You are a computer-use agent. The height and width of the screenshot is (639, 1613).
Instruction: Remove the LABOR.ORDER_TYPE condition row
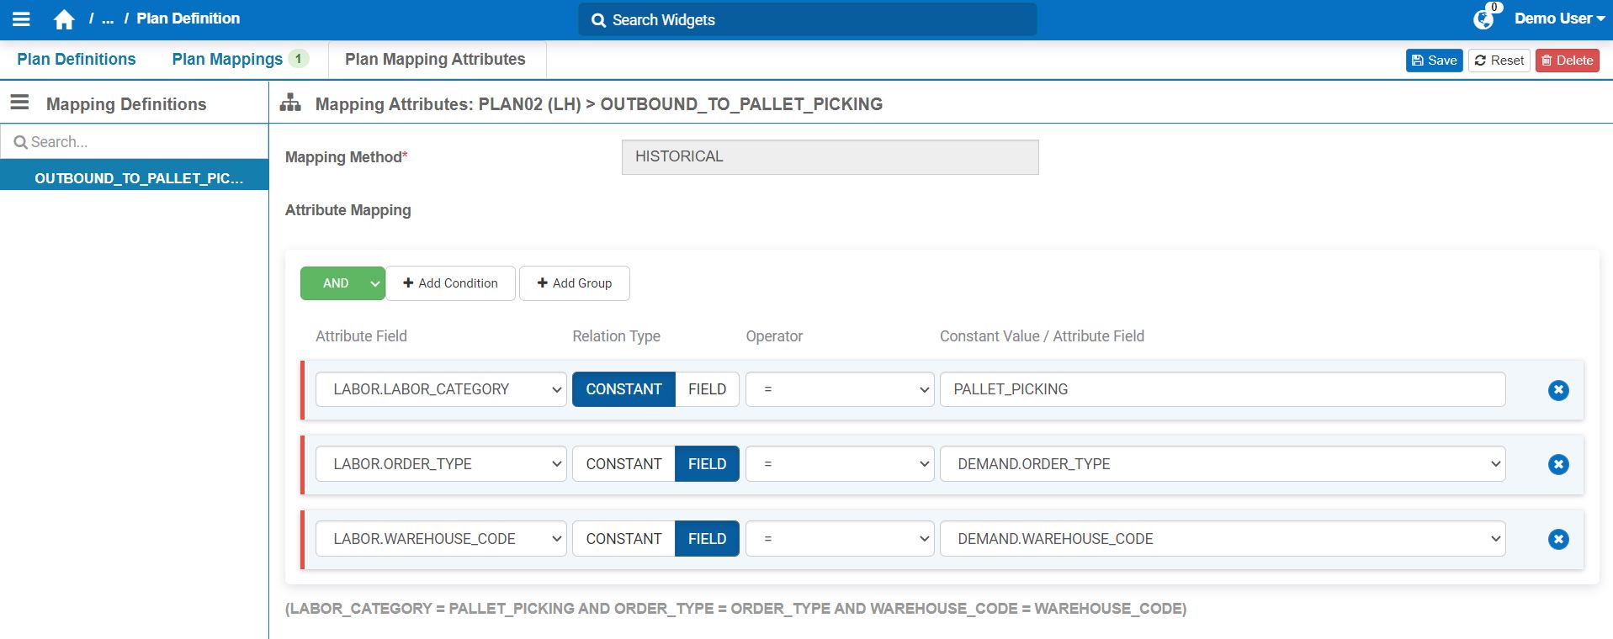click(1557, 464)
